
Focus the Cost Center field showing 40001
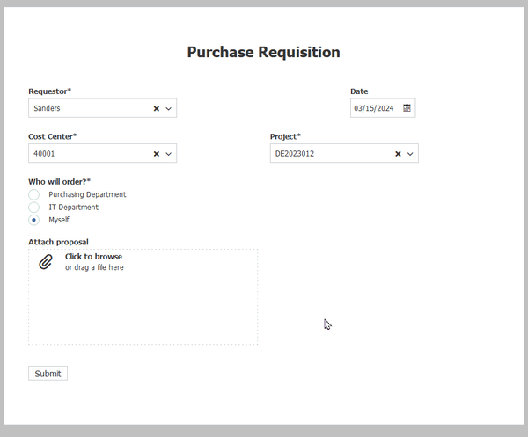click(x=88, y=154)
